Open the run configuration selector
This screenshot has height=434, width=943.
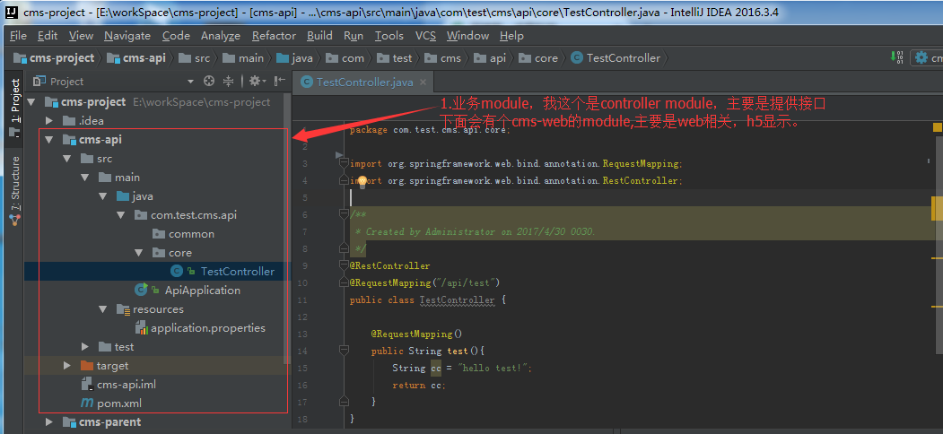click(926, 57)
